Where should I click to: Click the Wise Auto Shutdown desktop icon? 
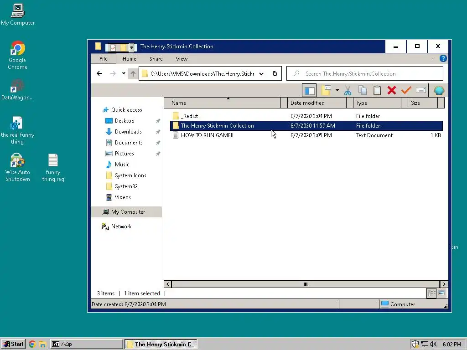[x=18, y=168]
